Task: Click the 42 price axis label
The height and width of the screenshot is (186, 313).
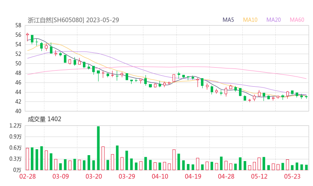Action: (x=18, y=101)
